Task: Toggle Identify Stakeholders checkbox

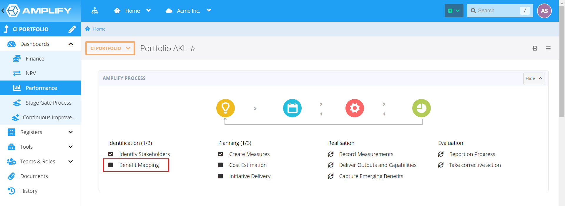Action: pyautogui.click(x=111, y=154)
